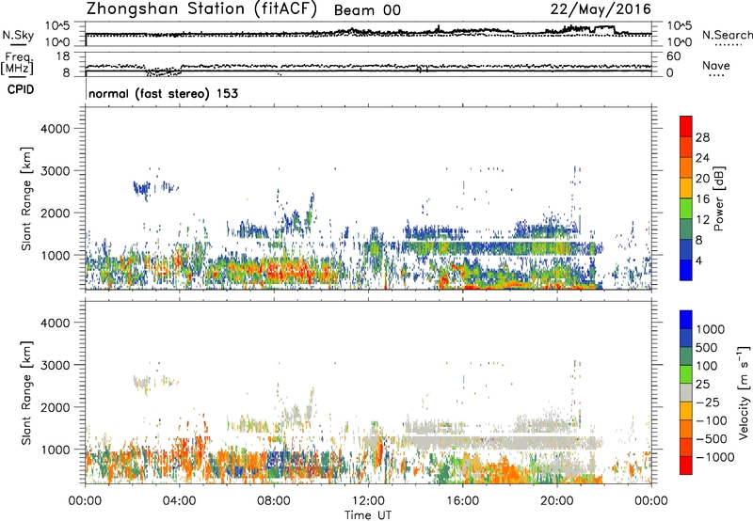Click the 4000 tick in power panel
Image resolution: width=753 pixels, height=521 pixels.
click(x=55, y=129)
